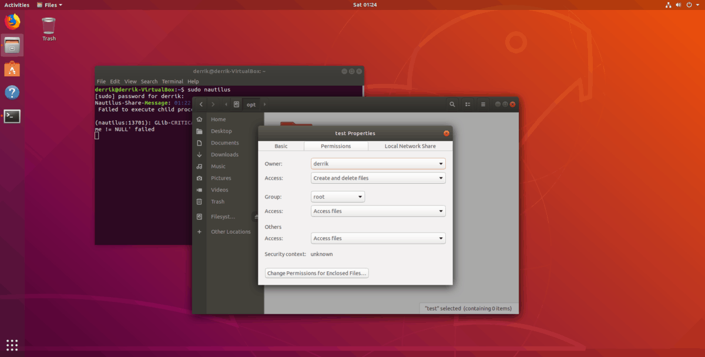Click the terminal window title bar
The height and width of the screenshot is (357, 705).
click(229, 71)
